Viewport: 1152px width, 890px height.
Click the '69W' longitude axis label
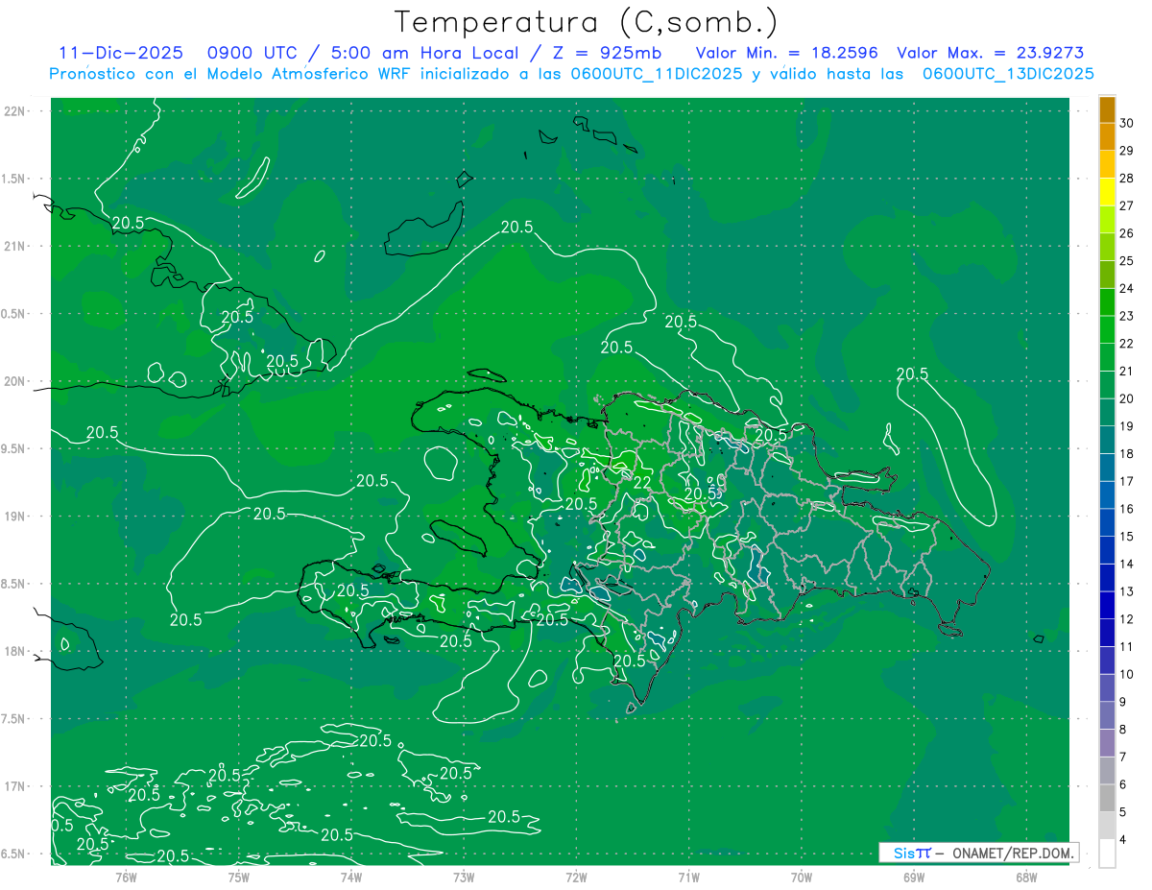point(913,877)
